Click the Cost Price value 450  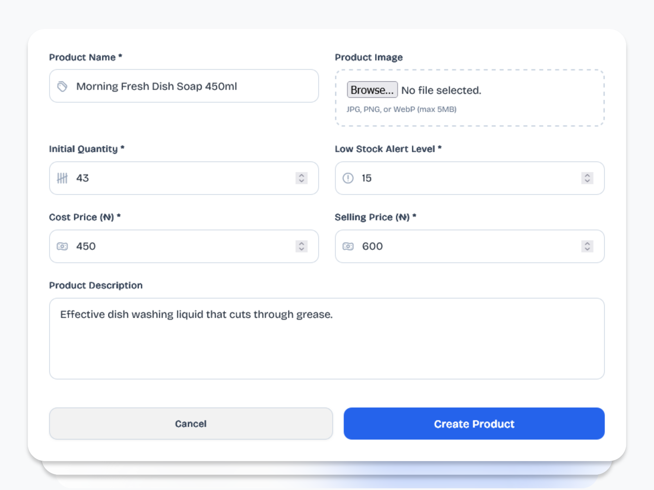pos(86,246)
